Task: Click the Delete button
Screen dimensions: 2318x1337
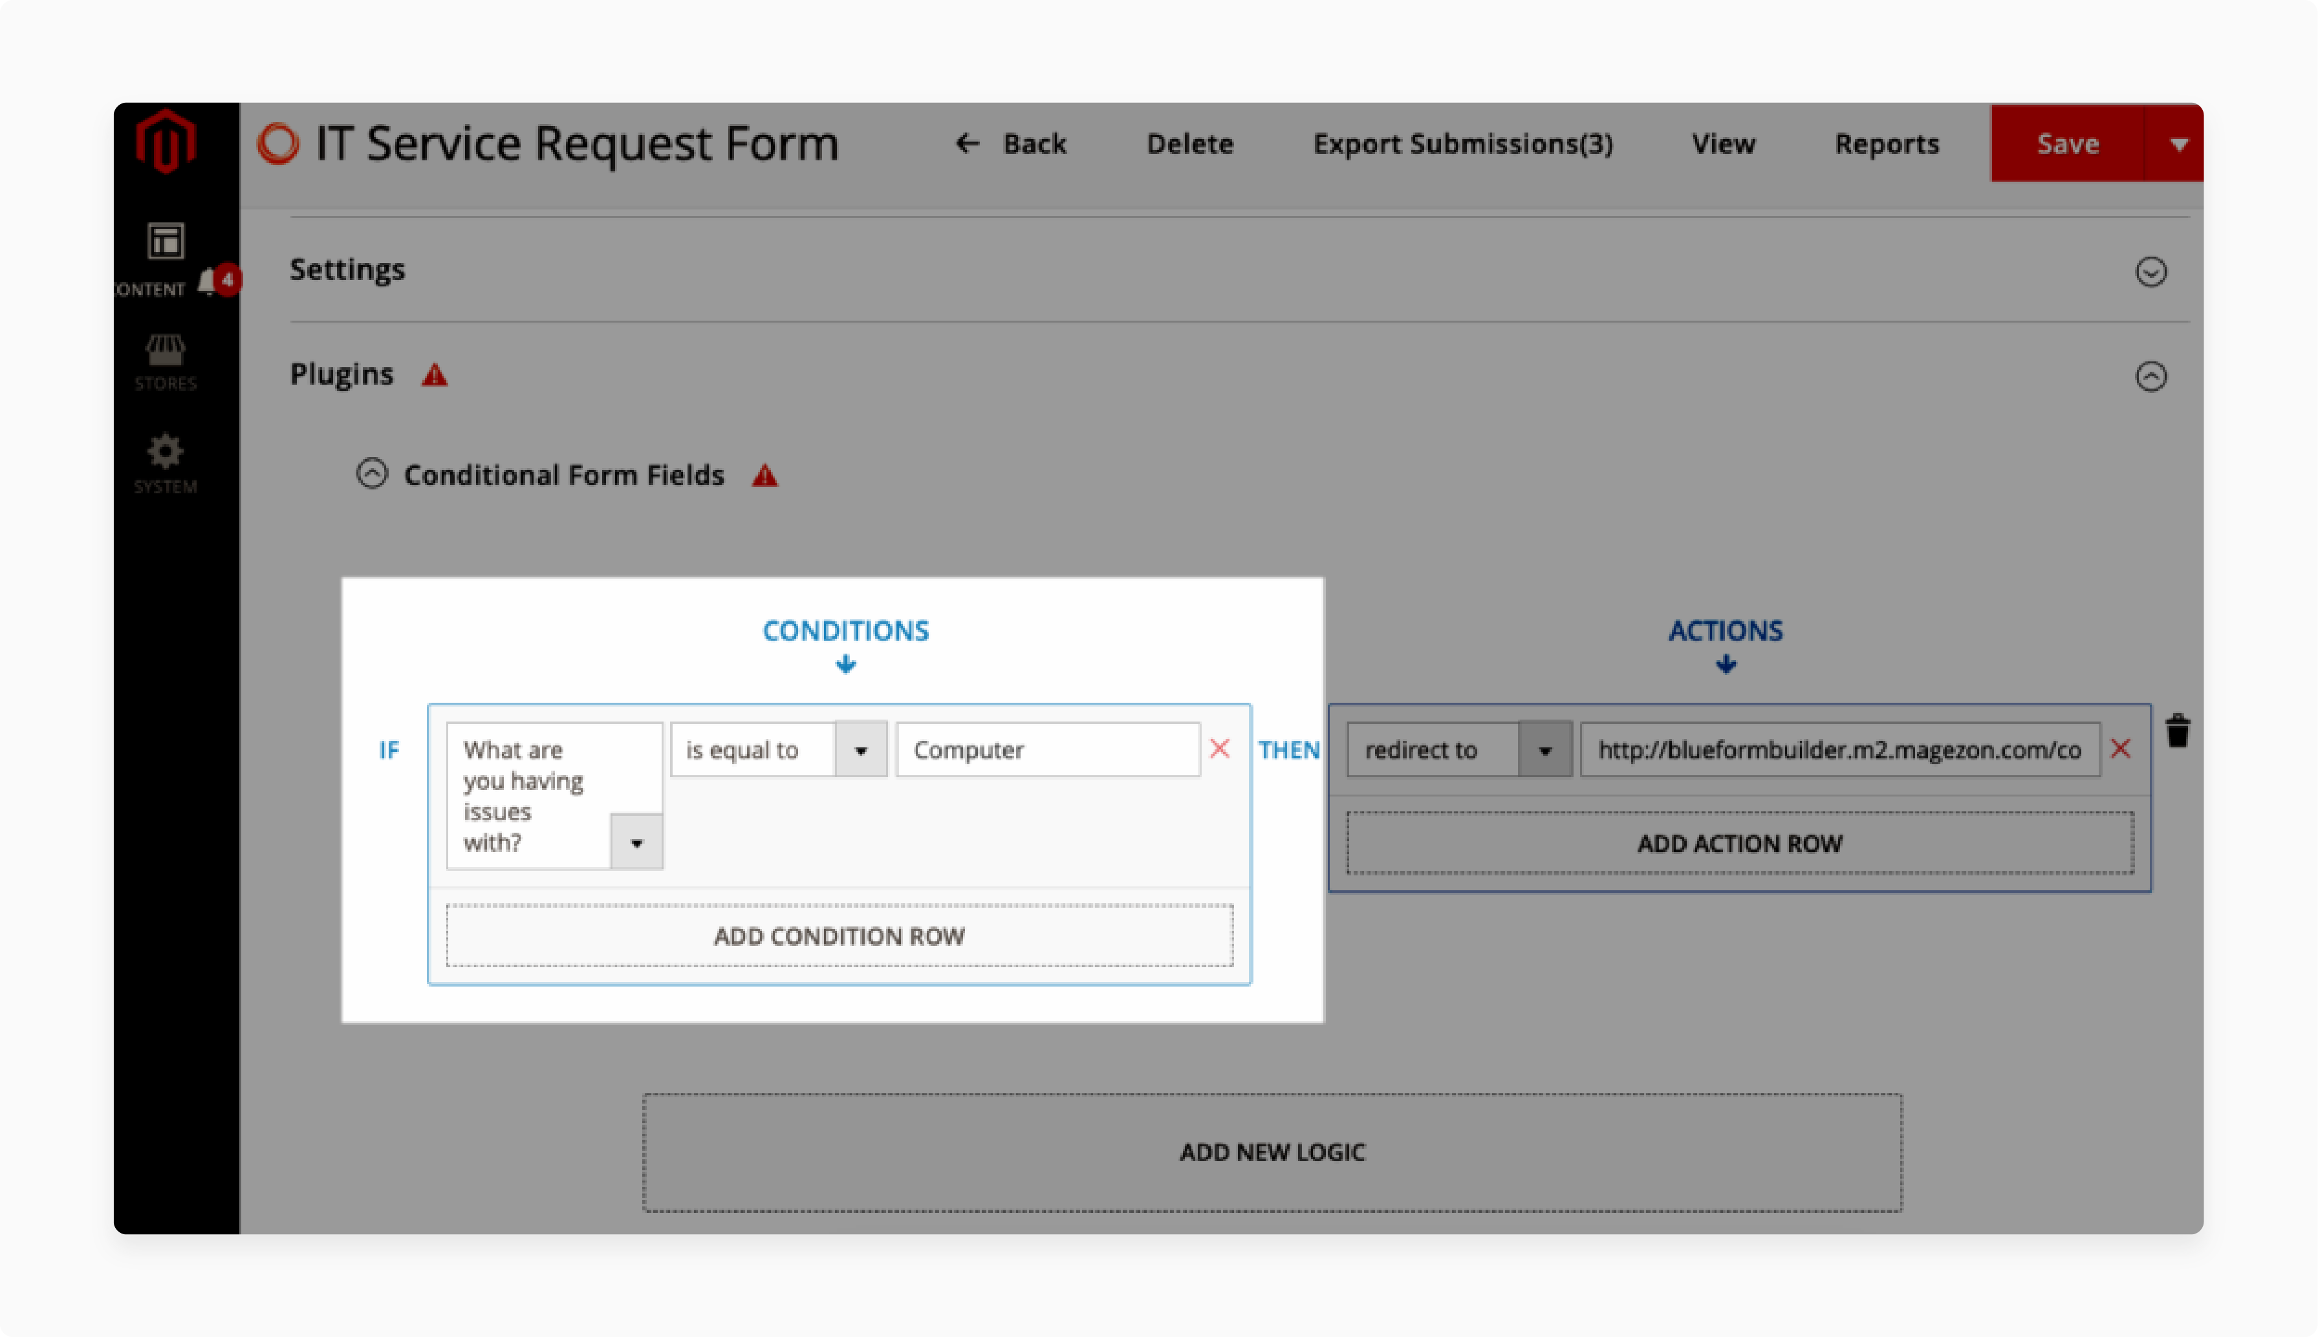Action: coord(1190,144)
